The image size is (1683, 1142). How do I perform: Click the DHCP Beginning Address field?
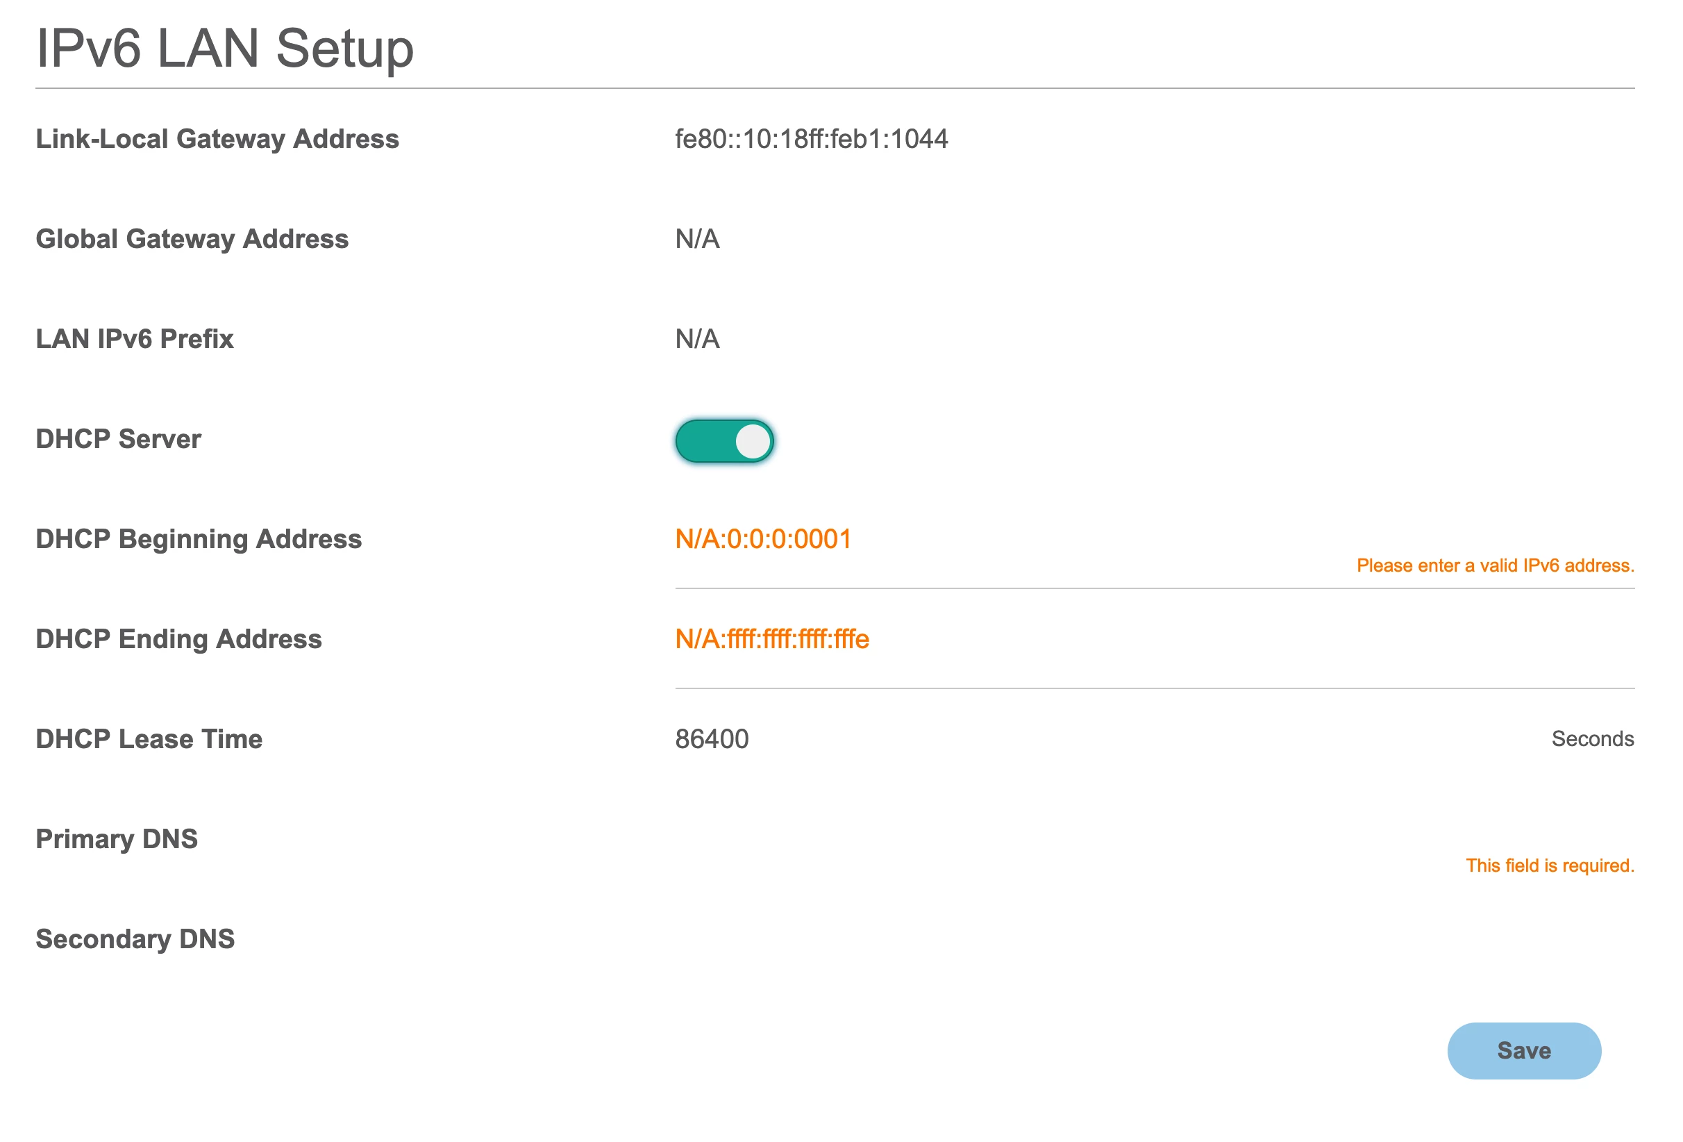click(x=762, y=539)
